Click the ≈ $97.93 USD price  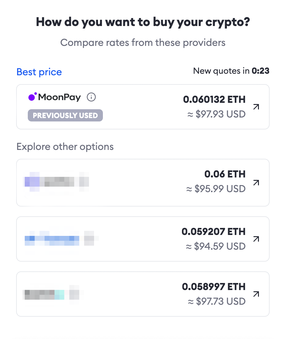pyautogui.click(x=216, y=114)
